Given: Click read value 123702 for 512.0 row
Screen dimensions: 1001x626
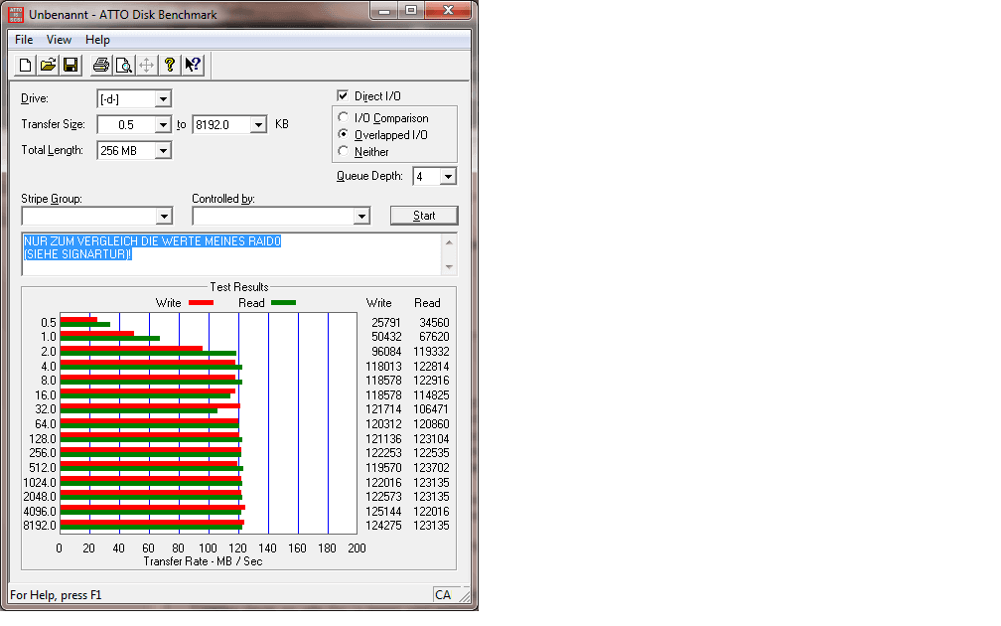Looking at the screenshot, I should (432, 468).
